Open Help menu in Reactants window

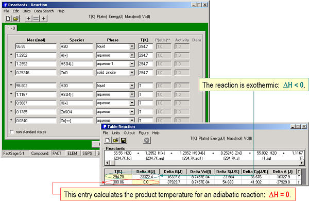(x=61, y=11)
